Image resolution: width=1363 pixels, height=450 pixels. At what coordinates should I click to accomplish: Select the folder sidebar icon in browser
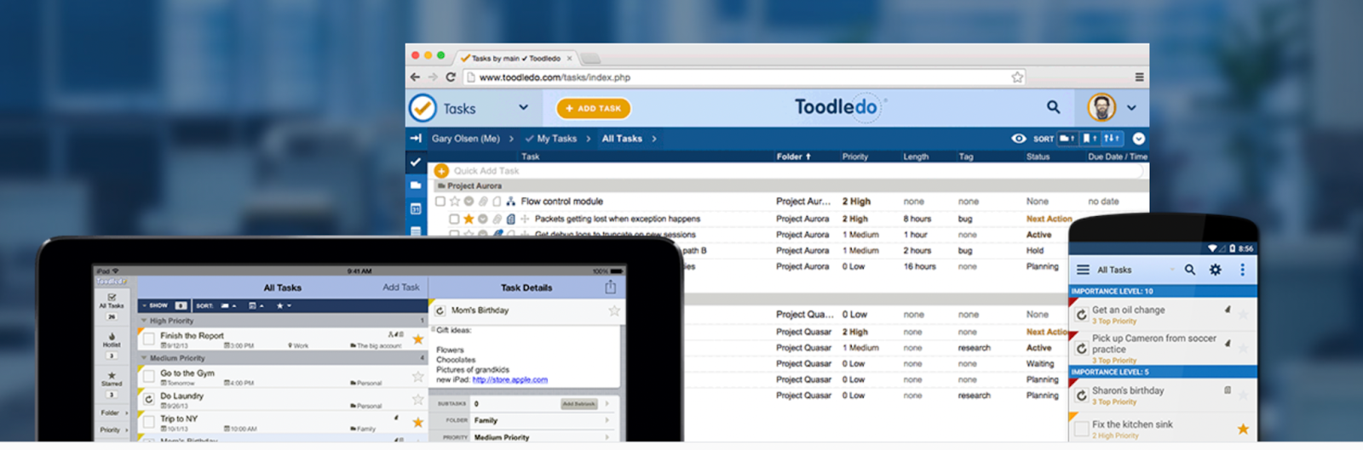[416, 185]
